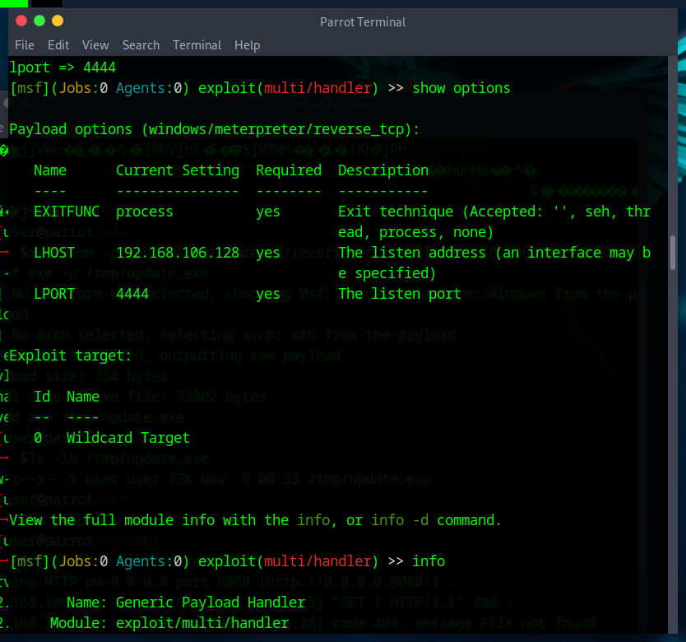Open the Help menu
The width and height of the screenshot is (686, 642).
(248, 45)
